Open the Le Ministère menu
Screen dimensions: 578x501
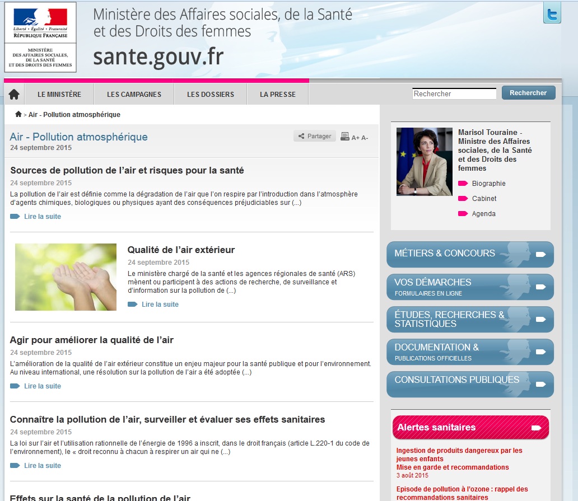point(59,95)
